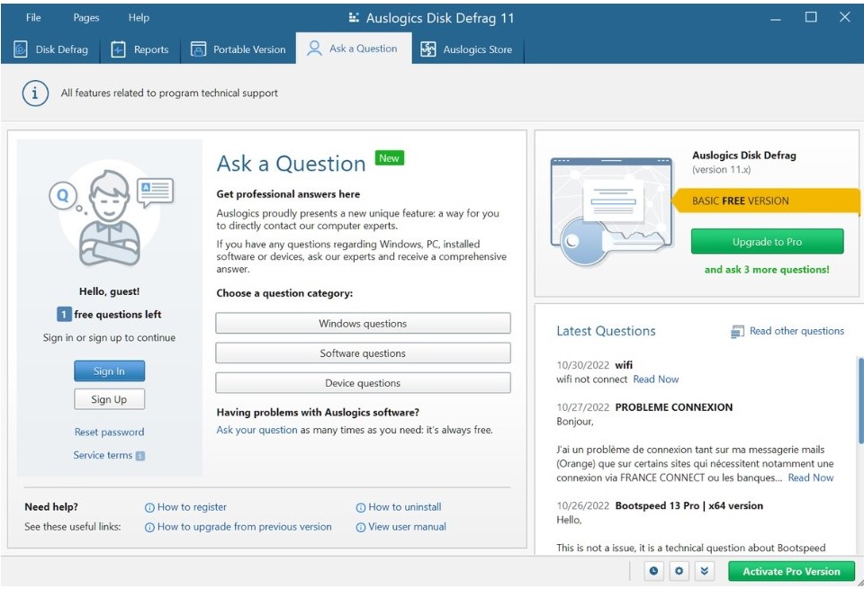
Task: Click the Auslogics logo icon in title bar
Action: coord(354,18)
